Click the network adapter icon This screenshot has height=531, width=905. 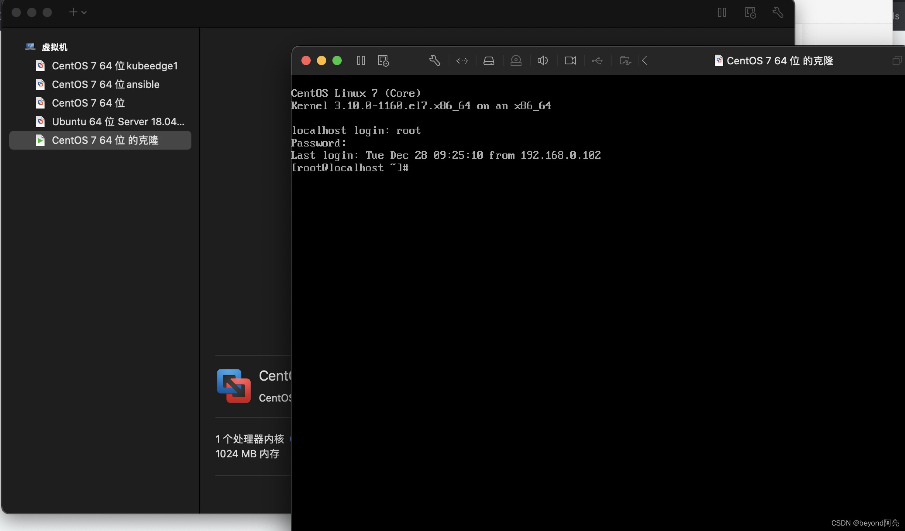[x=462, y=61]
